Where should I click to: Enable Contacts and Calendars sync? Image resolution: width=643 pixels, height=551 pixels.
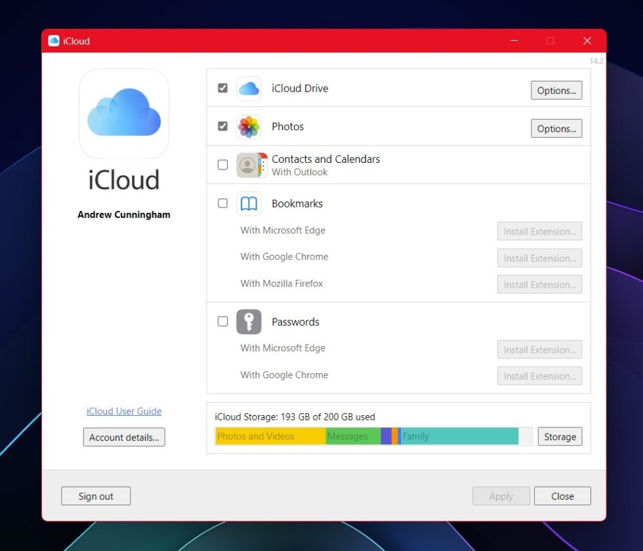[x=222, y=165]
